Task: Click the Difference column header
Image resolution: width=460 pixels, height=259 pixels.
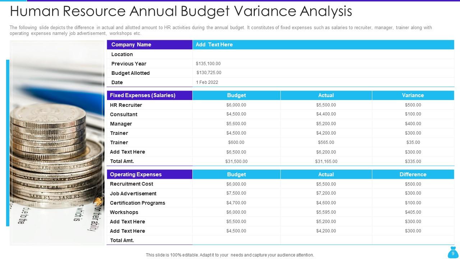Action: tap(413, 174)
